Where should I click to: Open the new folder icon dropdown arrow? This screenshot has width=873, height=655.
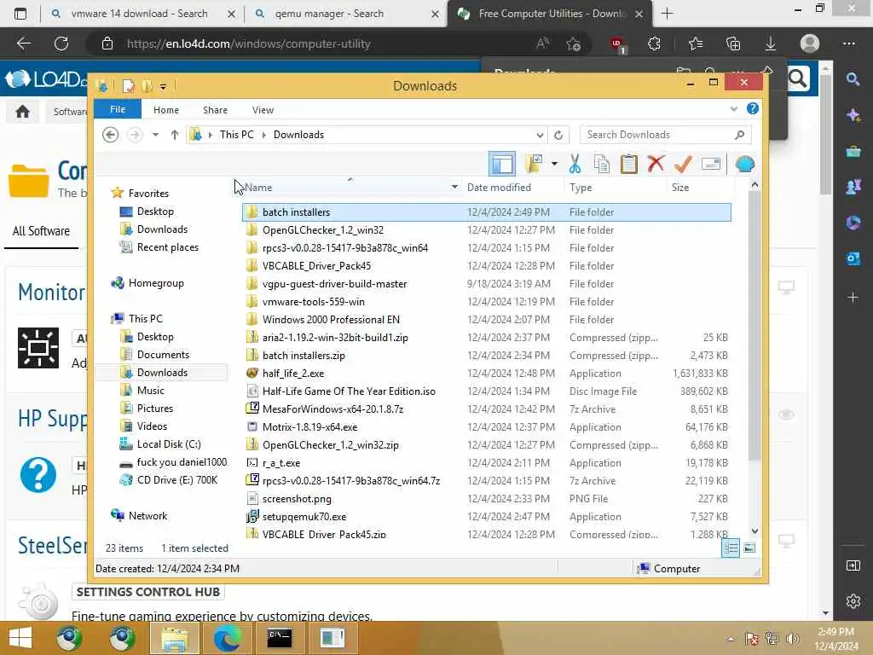coord(554,164)
